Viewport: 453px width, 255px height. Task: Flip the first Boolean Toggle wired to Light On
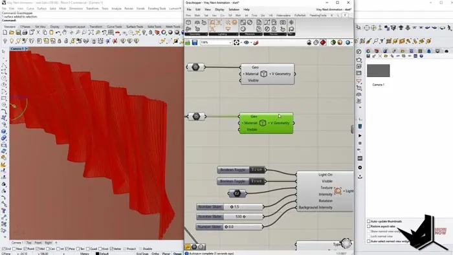[241, 170]
